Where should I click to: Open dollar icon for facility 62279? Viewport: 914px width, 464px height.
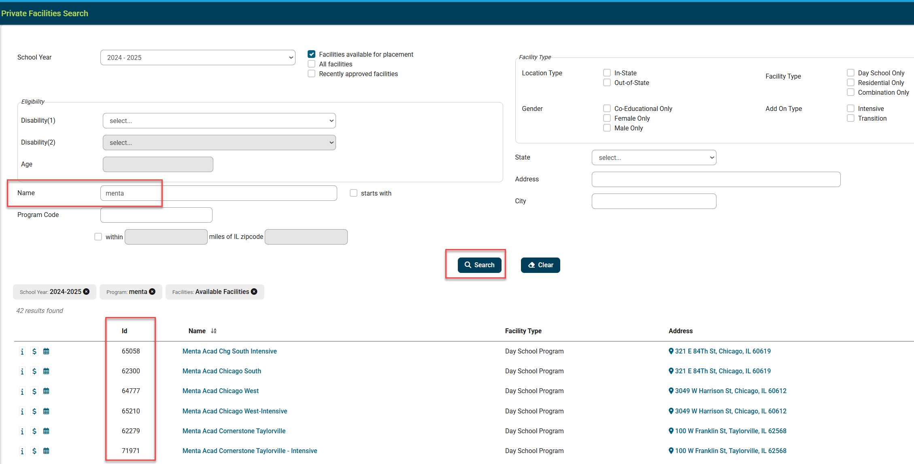[34, 431]
